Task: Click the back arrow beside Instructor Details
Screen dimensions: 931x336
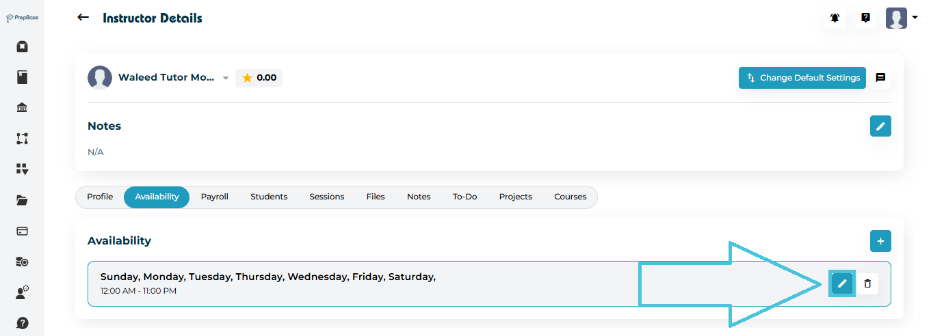Action: click(83, 18)
